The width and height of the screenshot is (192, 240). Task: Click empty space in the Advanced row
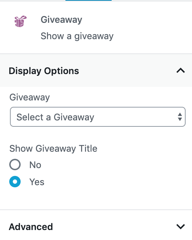pyautogui.click(x=114, y=226)
